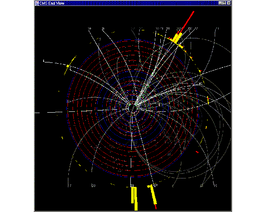Maximize the CMS End View window
The width and height of the screenshot is (270, 216).
225,3
